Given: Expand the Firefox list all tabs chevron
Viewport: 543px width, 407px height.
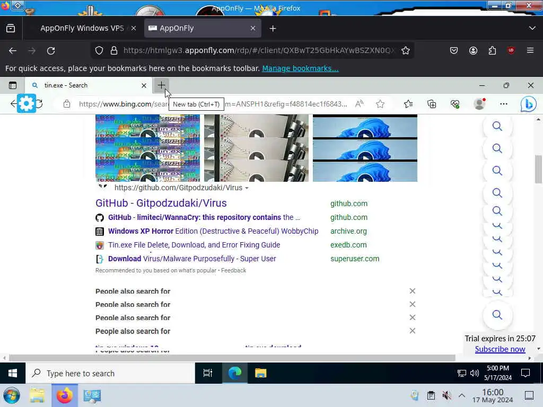Looking at the screenshot, I should tap(532, 28).
